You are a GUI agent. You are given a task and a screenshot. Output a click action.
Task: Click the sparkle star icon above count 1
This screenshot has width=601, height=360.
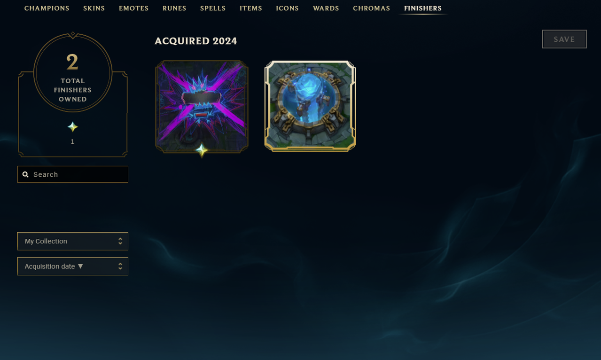(x=72, y=127)
